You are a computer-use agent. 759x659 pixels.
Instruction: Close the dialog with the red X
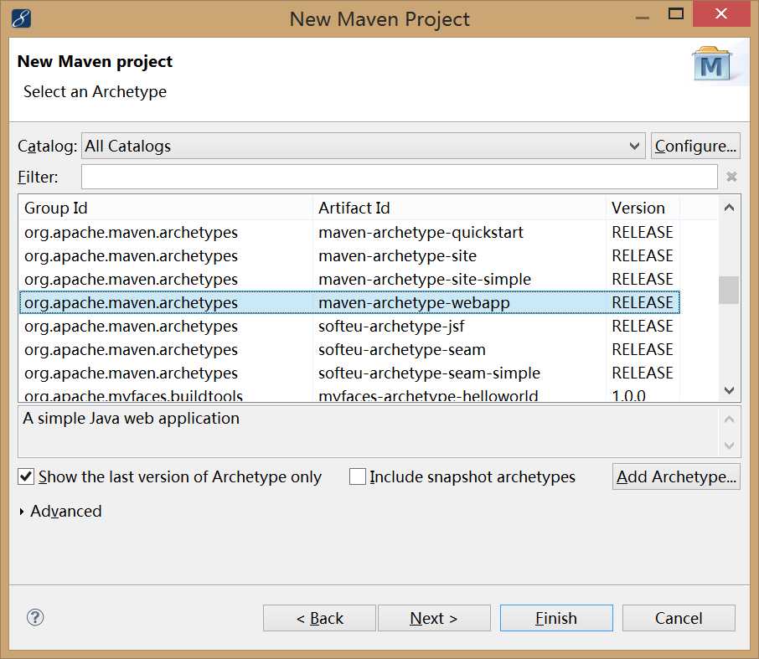click(x=721, y=13)
